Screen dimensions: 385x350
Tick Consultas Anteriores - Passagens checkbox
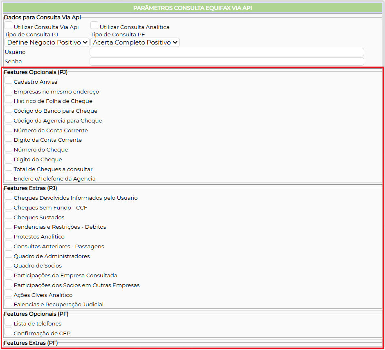pos(8,245)
